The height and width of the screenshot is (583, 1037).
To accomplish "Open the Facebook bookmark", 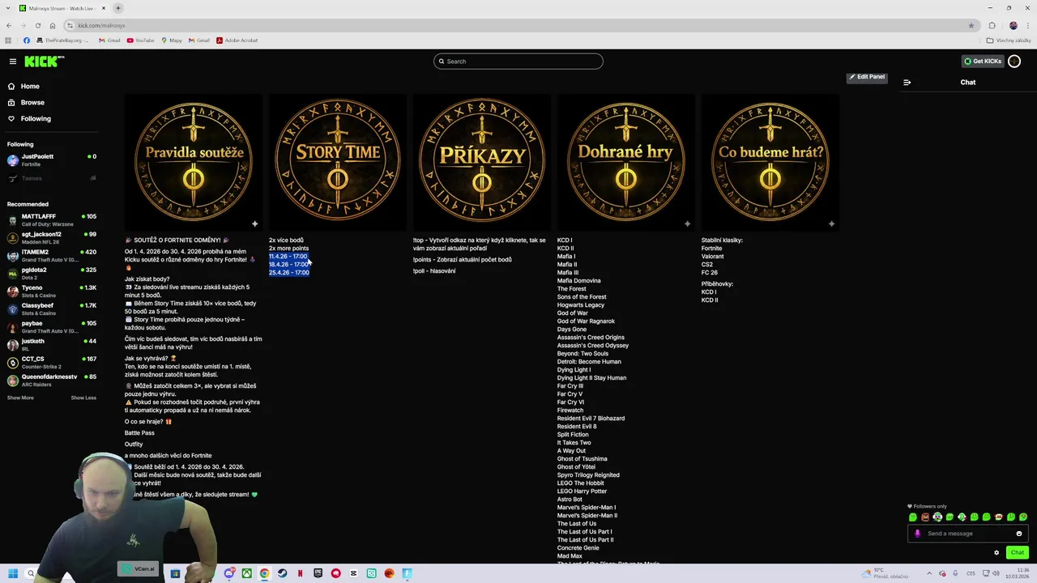I will coord(26,40).
